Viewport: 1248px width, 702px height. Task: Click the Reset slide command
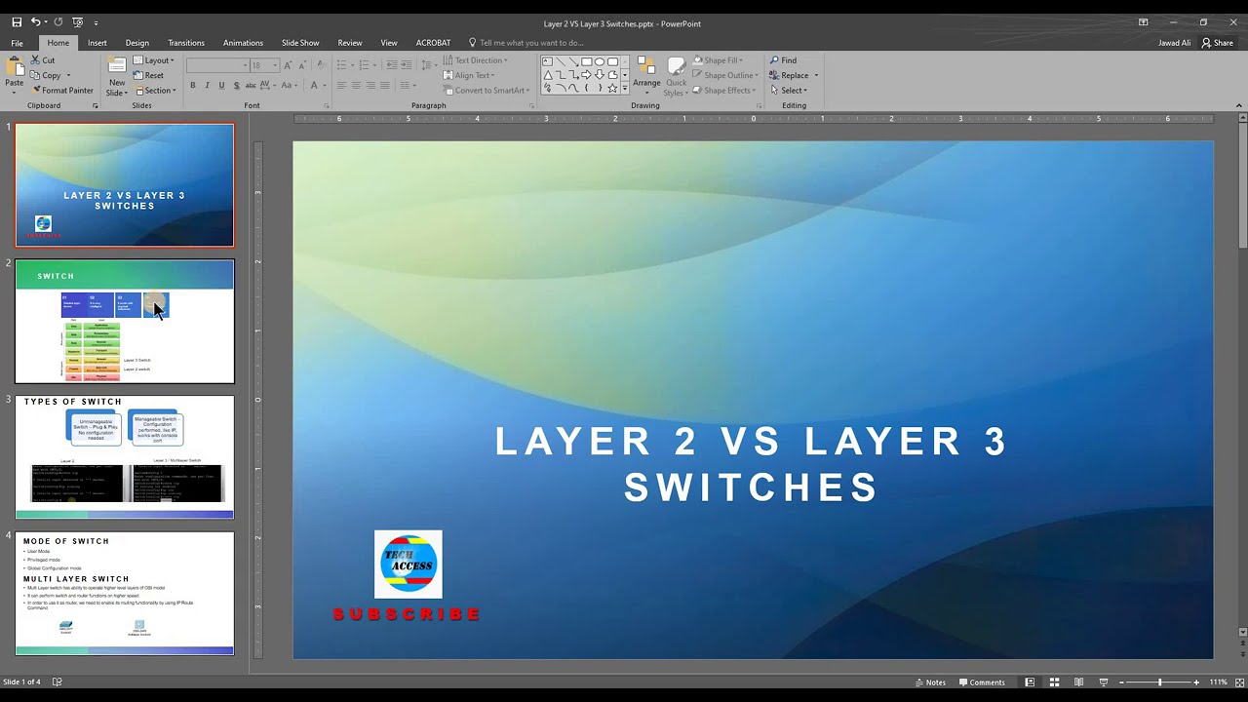[148, 75]
